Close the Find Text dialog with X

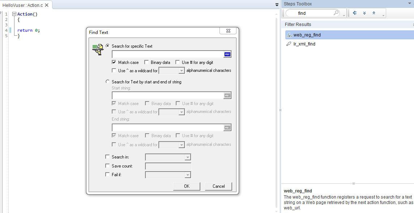228,31
